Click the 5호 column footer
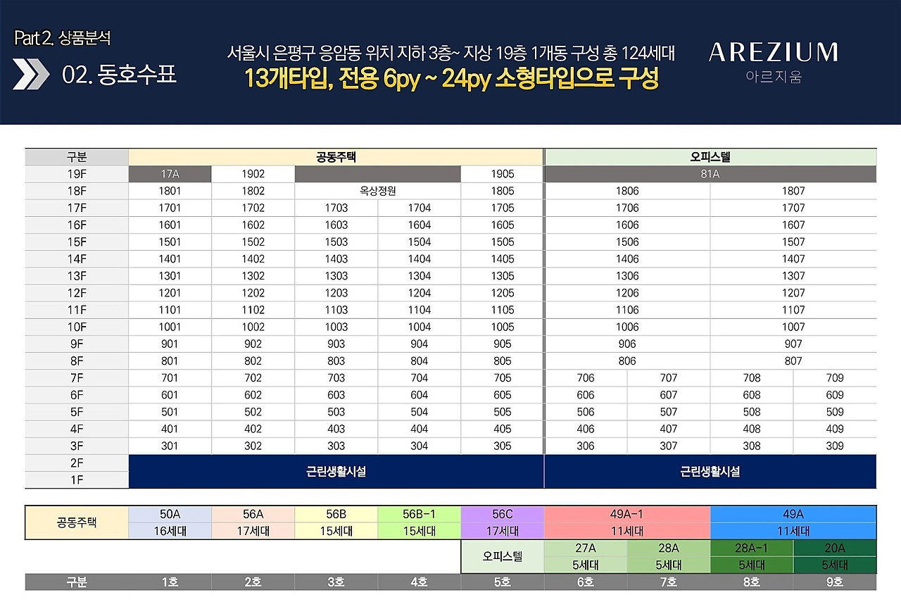Screen dimensions: 901x602 [x=502, y=582]
